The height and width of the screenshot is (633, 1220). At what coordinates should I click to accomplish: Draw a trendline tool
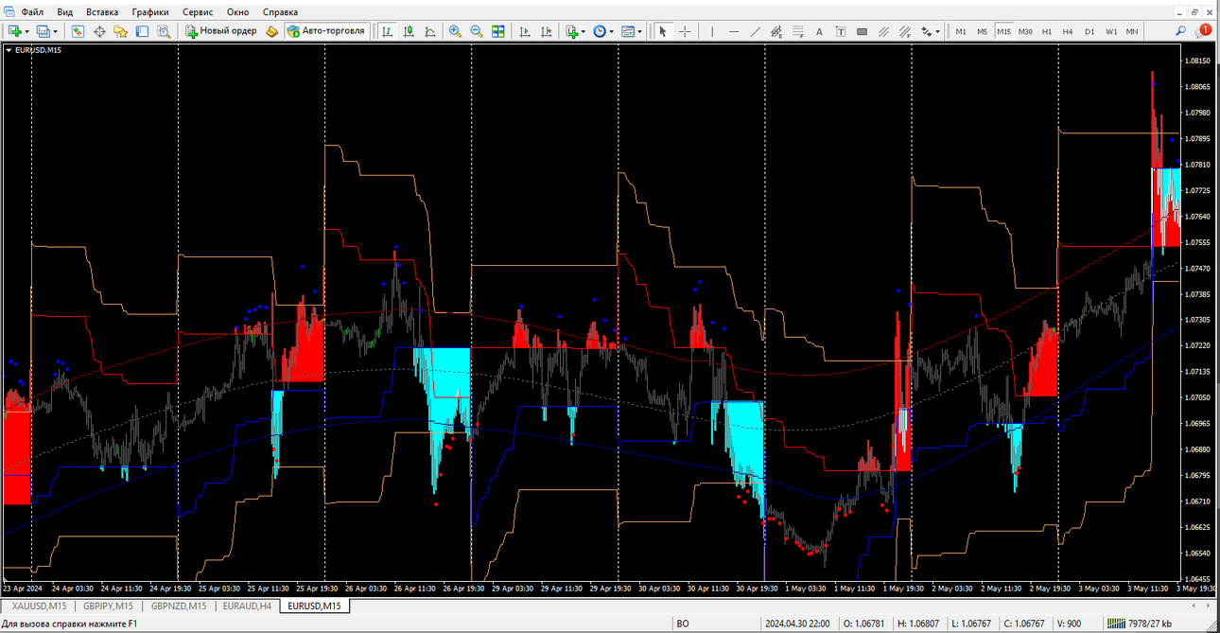(x=755, y=31)
